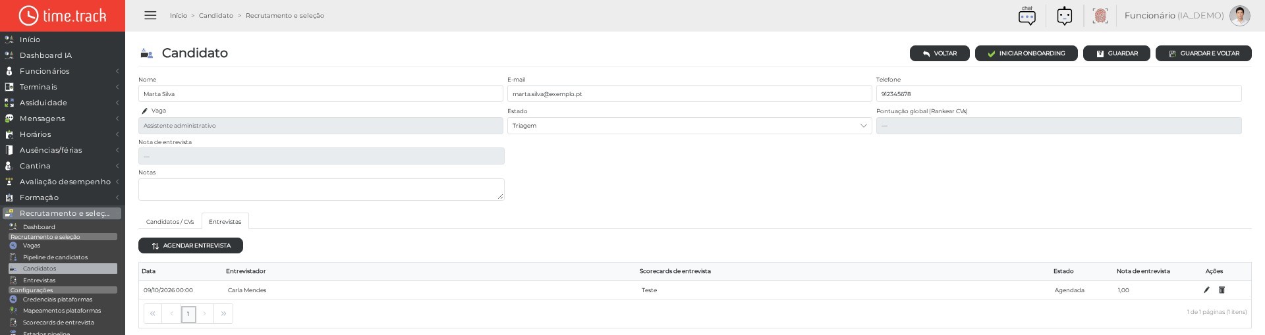Screen dimensions: 1265x335
Task: Click the Formação sidebar icon
Action: click(x=9, y=197)
